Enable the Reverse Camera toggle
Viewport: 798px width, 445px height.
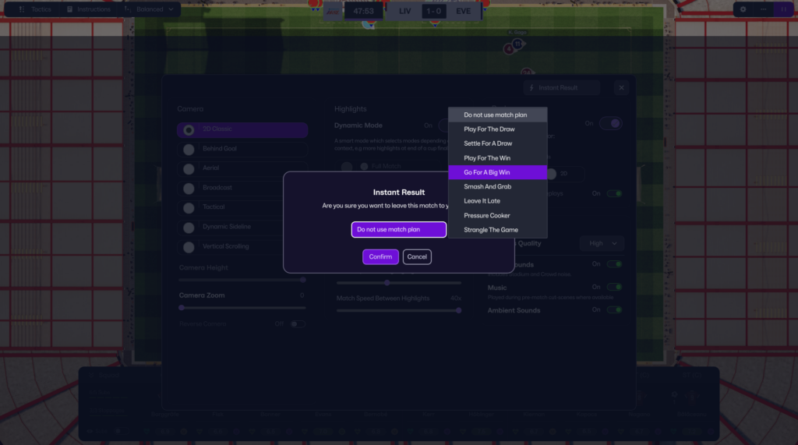298,323
